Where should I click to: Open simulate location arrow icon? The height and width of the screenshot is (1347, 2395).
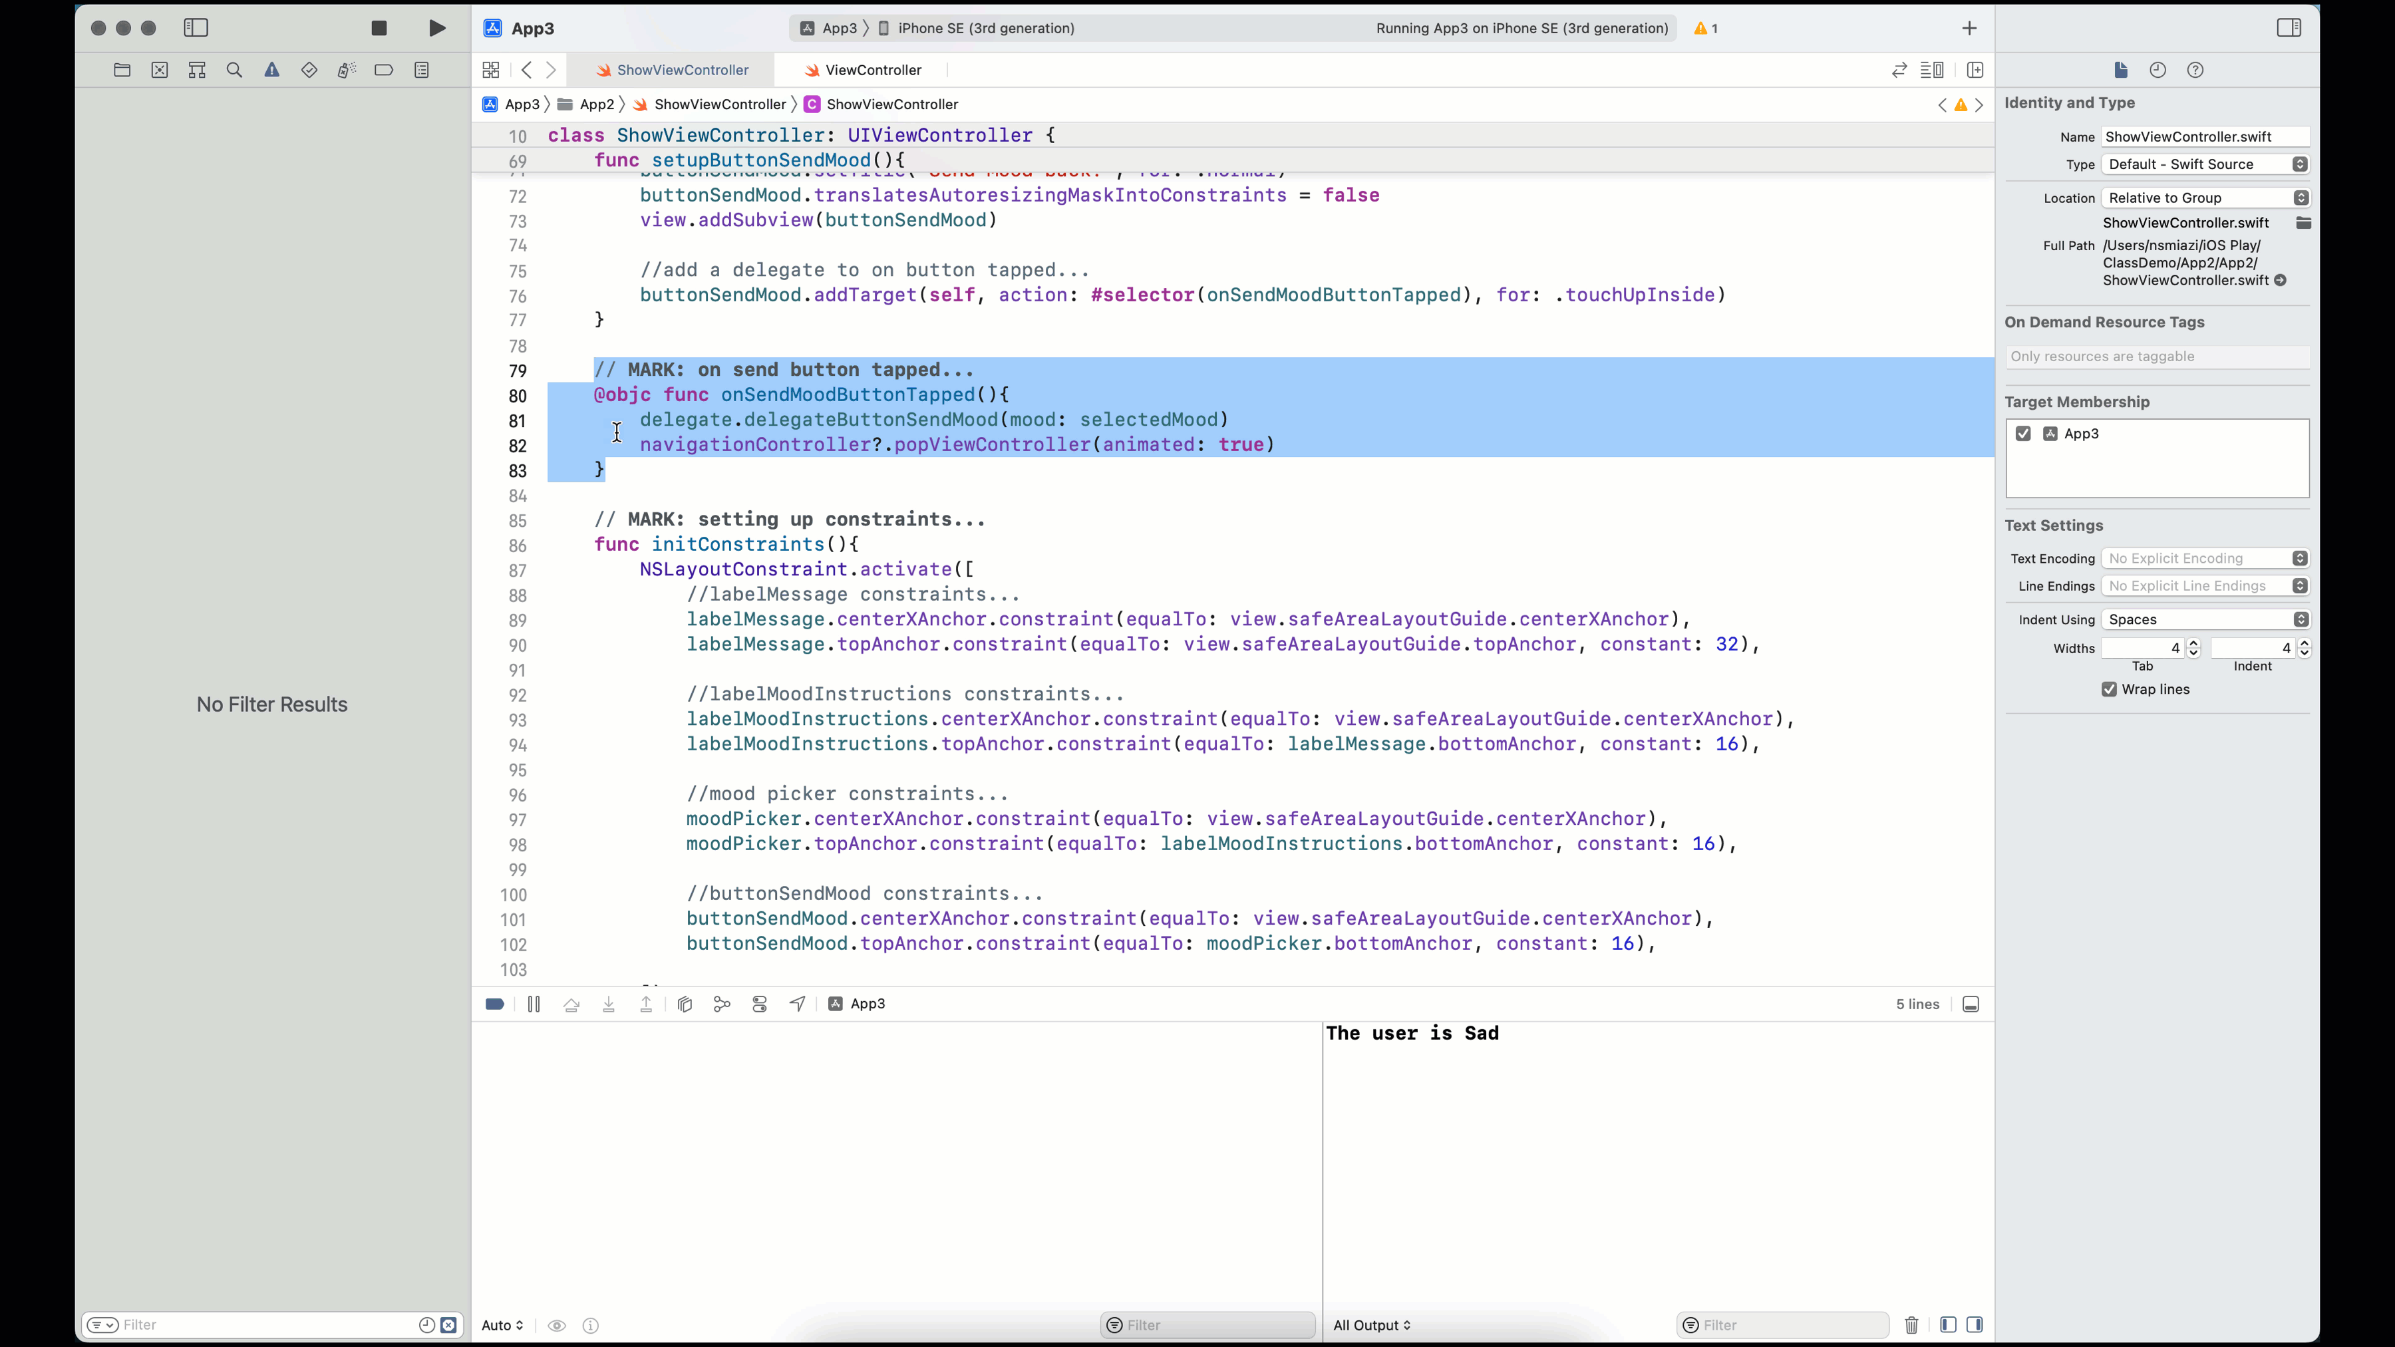798,1004
